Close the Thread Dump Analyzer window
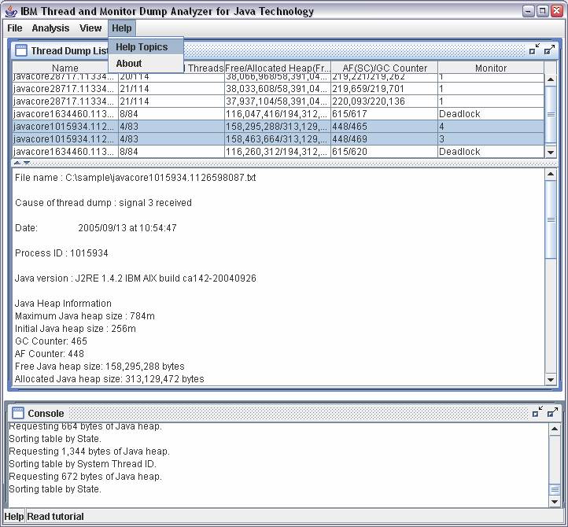 [556, 11]
